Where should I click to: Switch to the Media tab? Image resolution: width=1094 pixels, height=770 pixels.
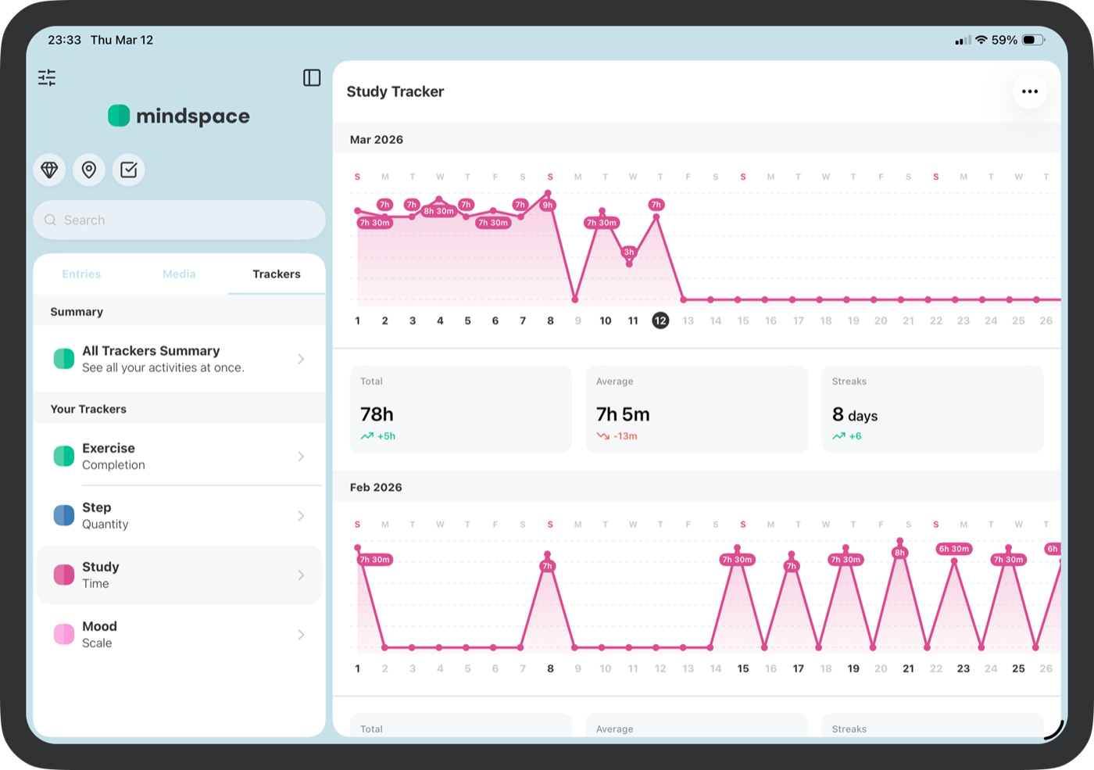point(179,274)
